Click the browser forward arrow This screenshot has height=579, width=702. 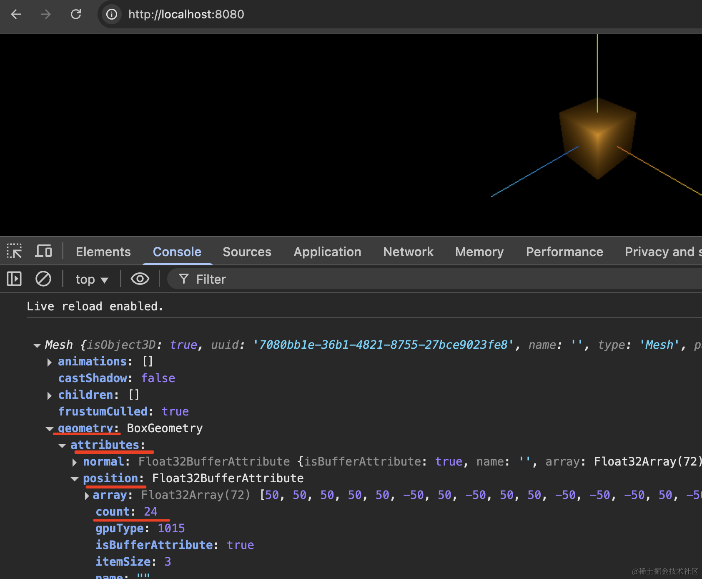(x=45, y=14)
